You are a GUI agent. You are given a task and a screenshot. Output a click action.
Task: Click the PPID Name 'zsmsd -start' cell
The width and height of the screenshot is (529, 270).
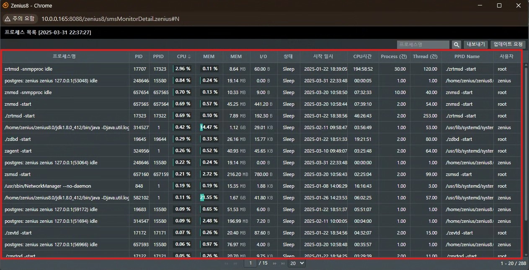tap(459, 174)
